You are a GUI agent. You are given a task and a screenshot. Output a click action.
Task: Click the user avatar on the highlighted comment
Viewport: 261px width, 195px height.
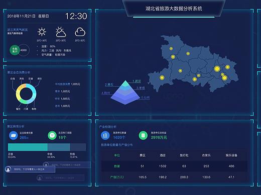pos(8,169)
